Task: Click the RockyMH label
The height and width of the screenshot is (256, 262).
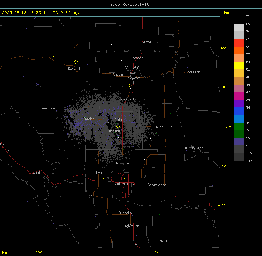Action: pyautogui.click(x=74, y=69)
